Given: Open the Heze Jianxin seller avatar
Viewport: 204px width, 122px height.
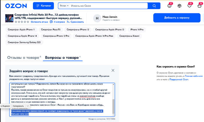Looking at the screenshot, I should pyautogui.click(x=97, y=18).
